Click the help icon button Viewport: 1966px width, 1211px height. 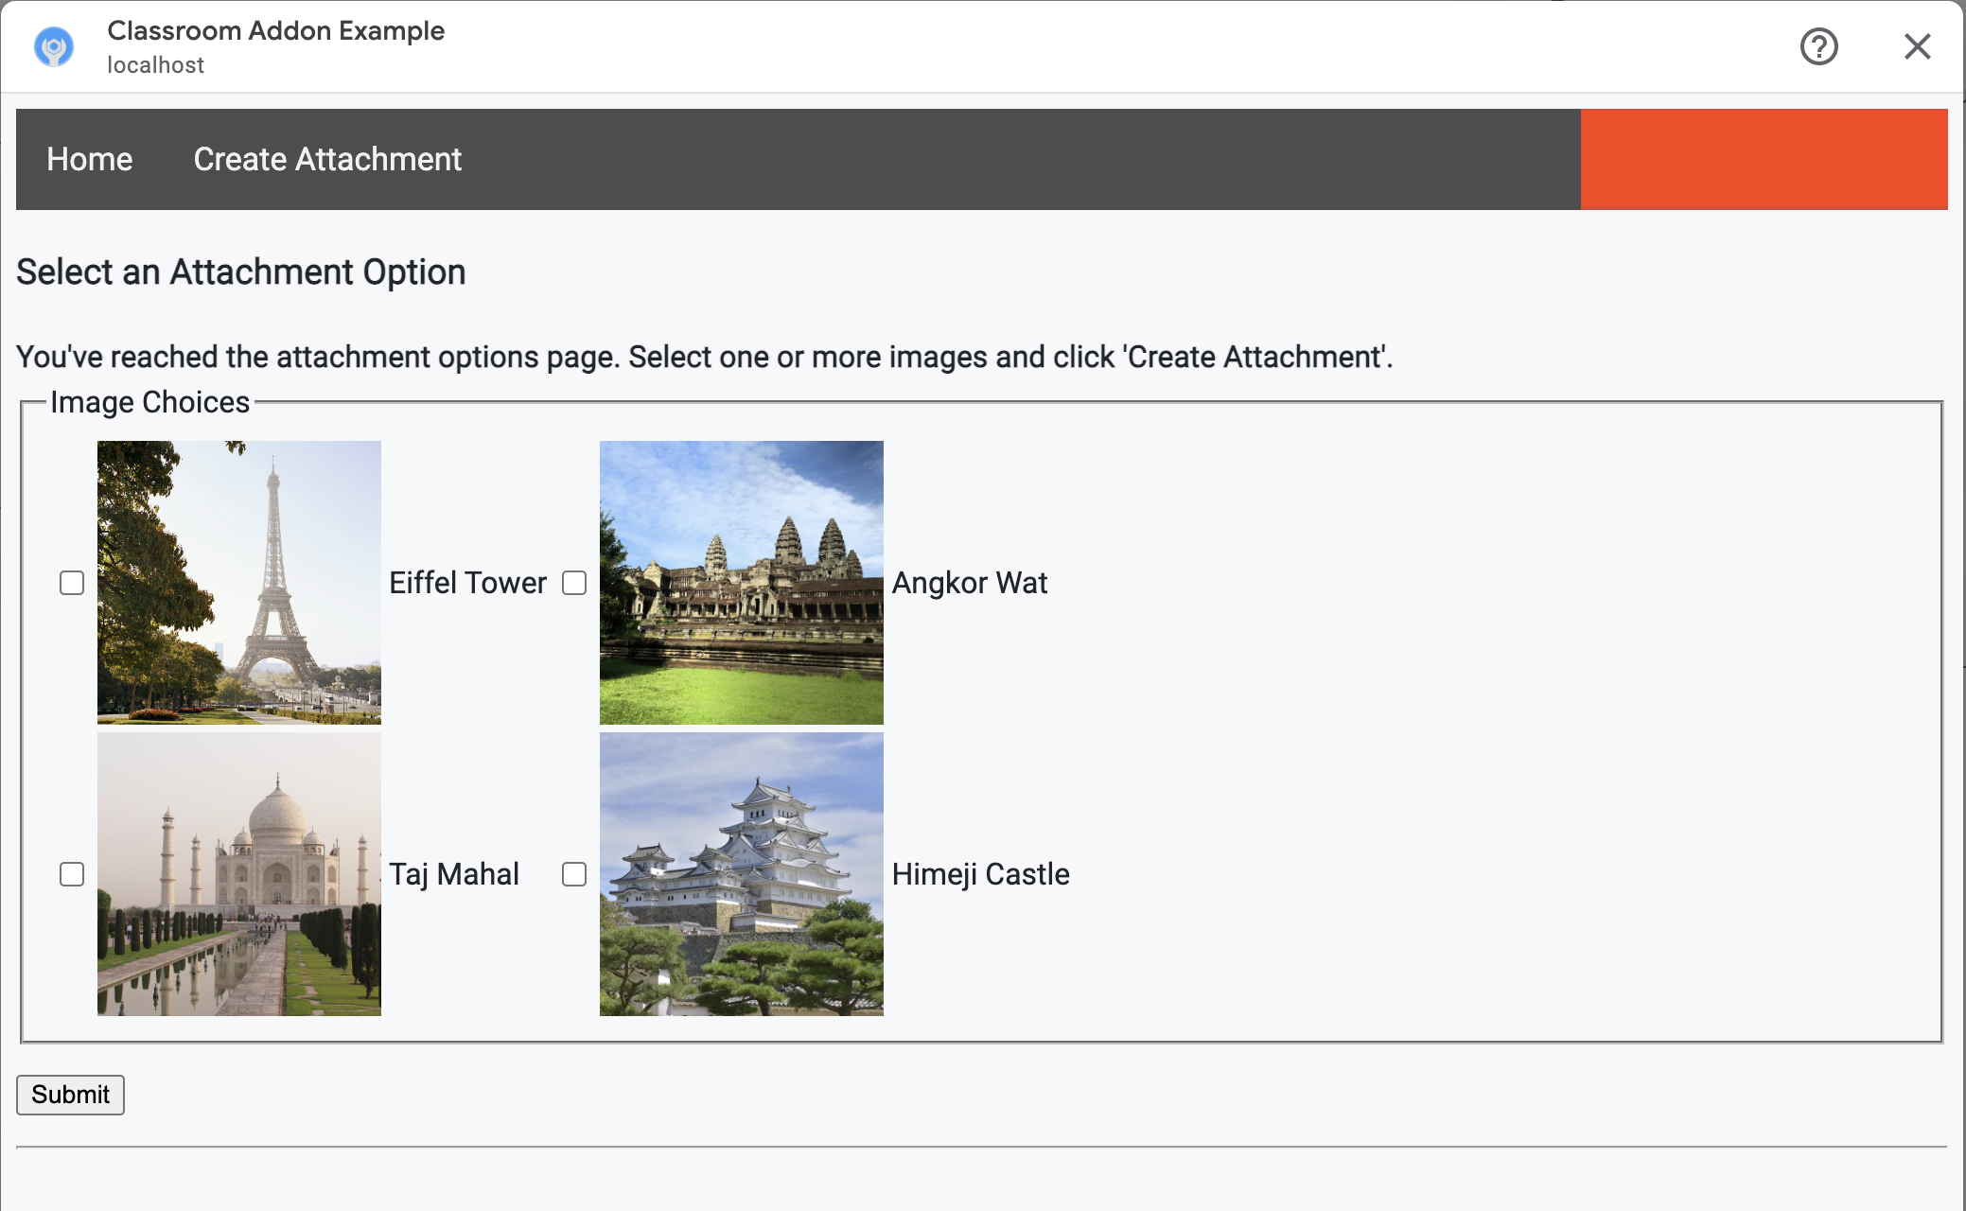point(1821,46)
